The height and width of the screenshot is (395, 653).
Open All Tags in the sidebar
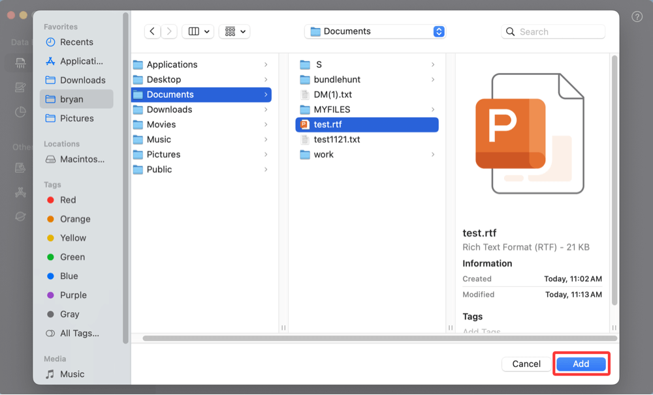click(x=79, y=333)
